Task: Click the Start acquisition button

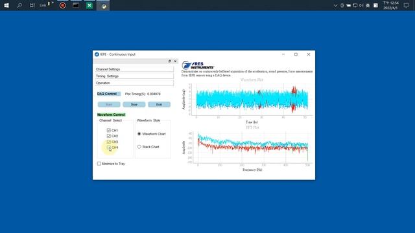Action: tap(109, 105)
